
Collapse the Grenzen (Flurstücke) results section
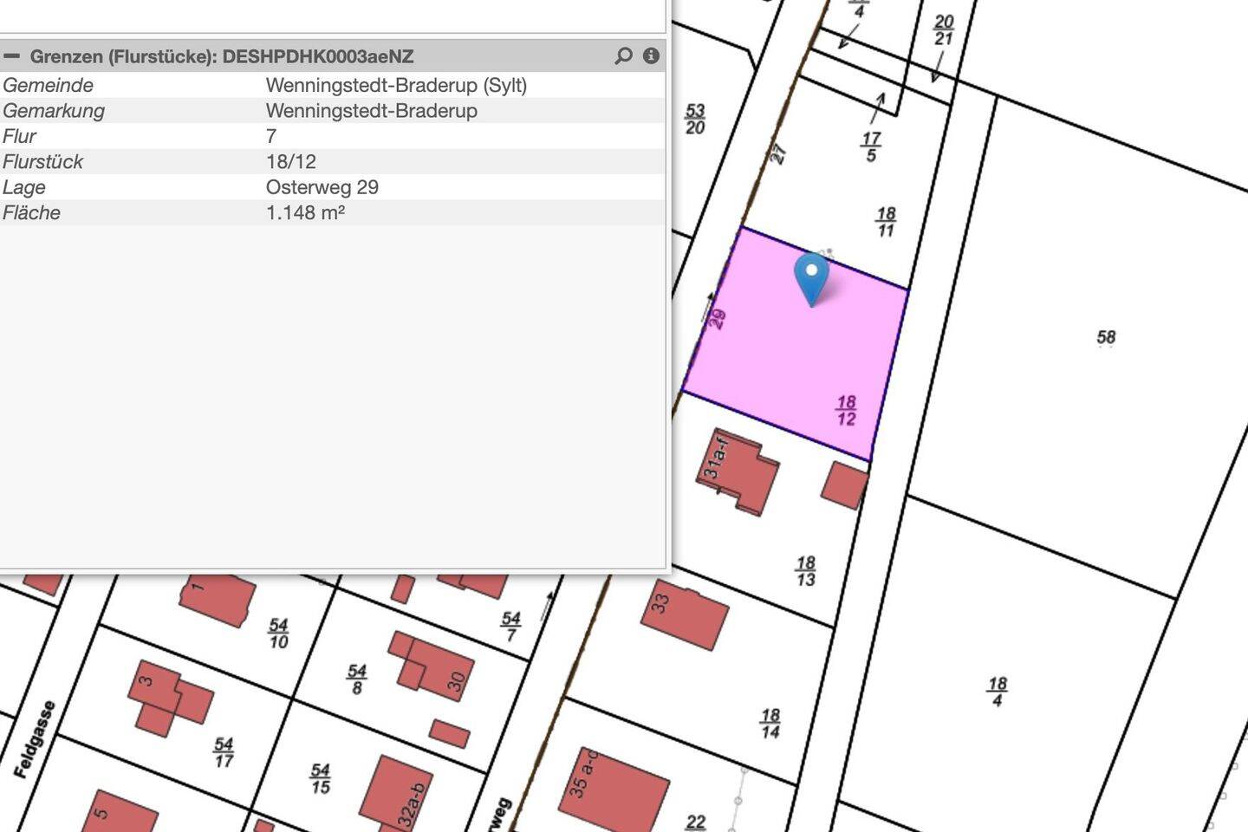click(11, 56)
